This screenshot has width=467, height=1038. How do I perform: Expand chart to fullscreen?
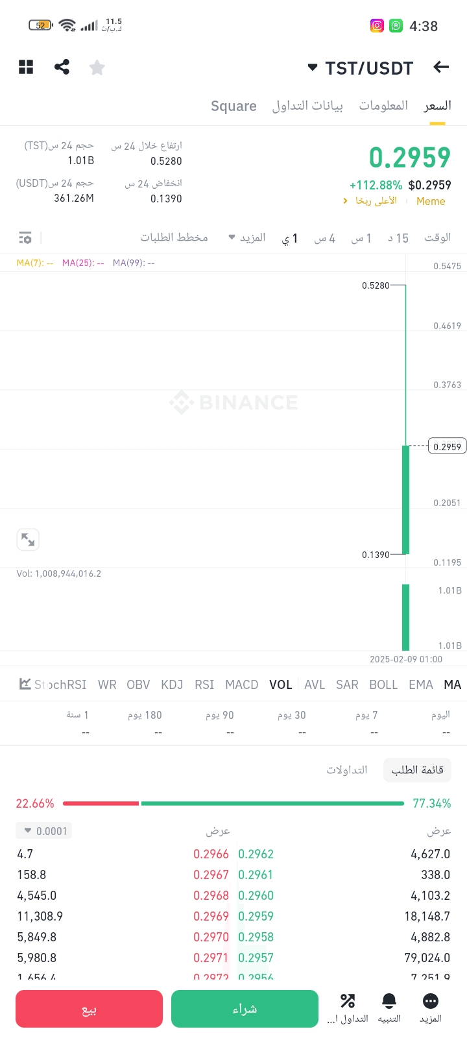pyautogui.click(x=28, y=539)
